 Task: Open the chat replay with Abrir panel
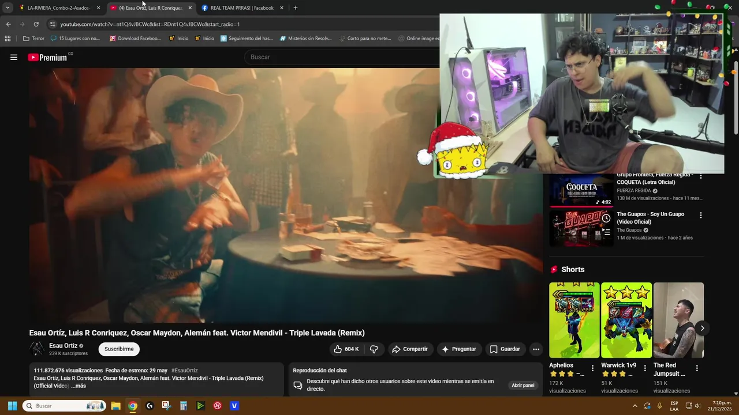[523, 385]
